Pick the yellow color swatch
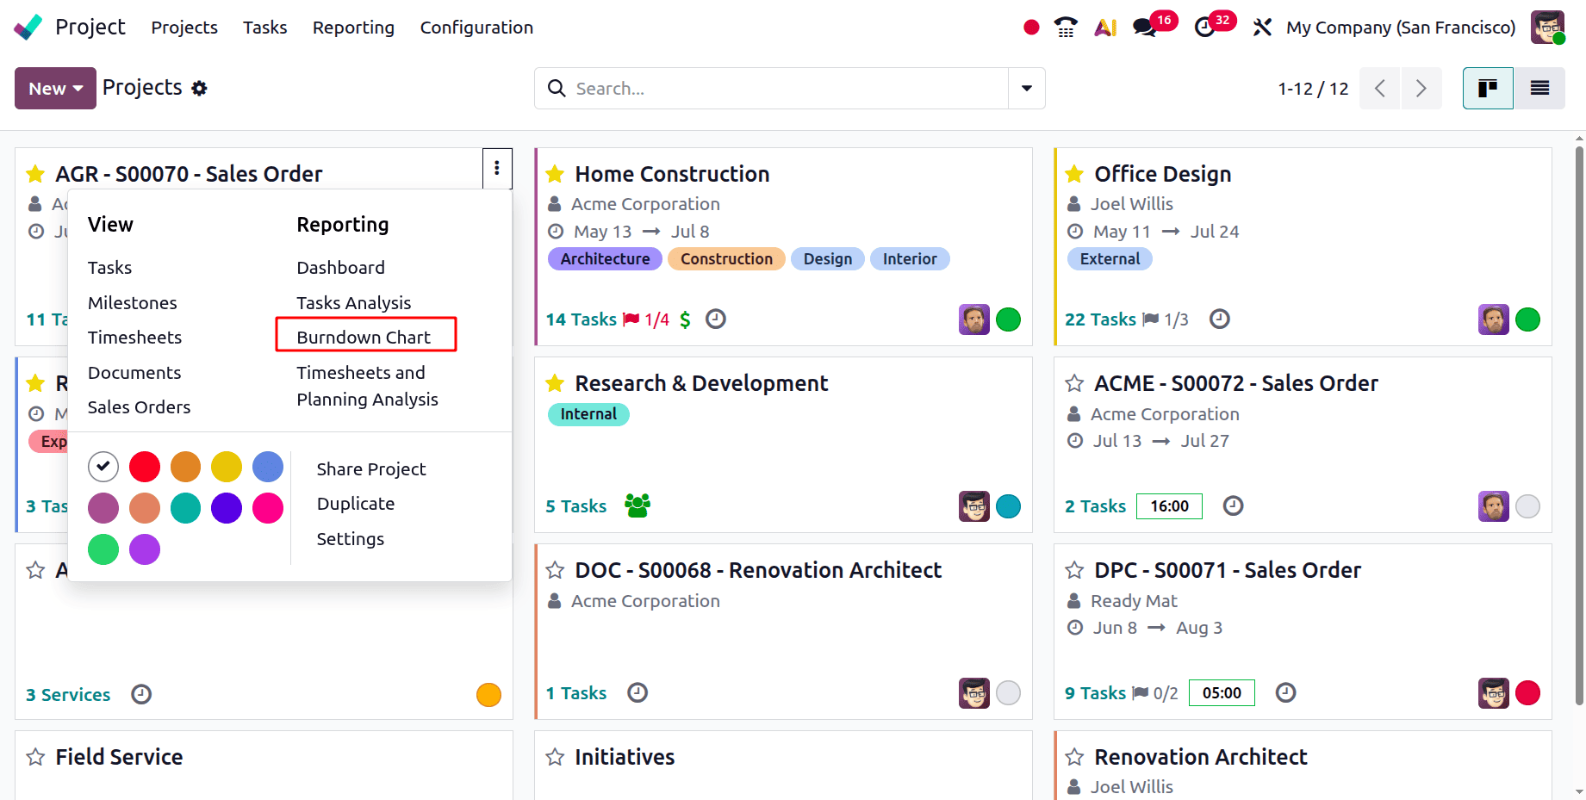1586x800 pixels. point(227,467)
